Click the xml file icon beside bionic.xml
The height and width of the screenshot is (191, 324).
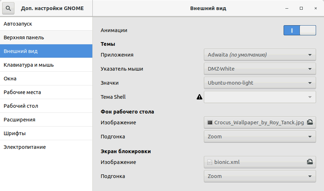(x=210, y=162)
